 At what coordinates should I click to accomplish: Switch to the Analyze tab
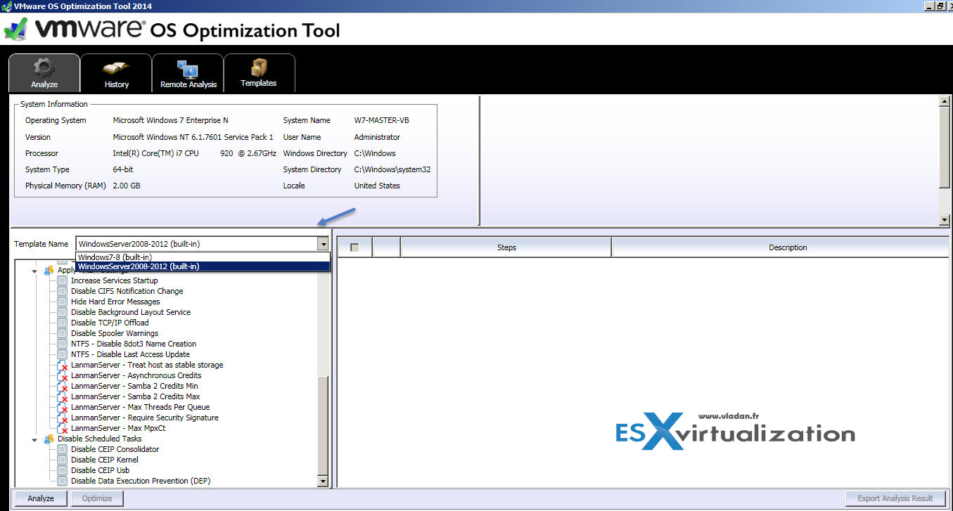[44, 72]
